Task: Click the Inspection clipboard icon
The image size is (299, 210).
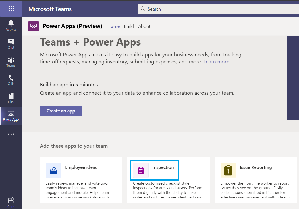Action: click(141, 170)
